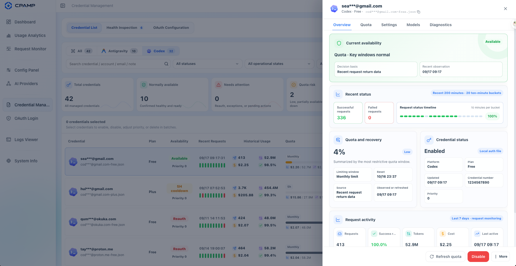Click the Config Panel sliders icon
This screenshot has width=516, height=266.
9,70
